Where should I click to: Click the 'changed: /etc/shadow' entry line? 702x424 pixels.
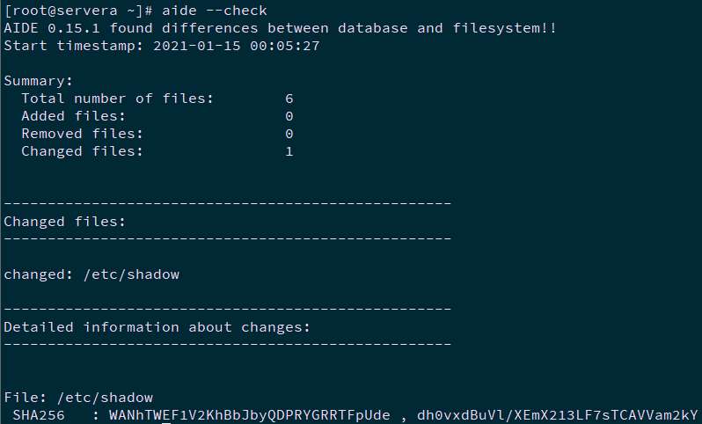(91, 274)
